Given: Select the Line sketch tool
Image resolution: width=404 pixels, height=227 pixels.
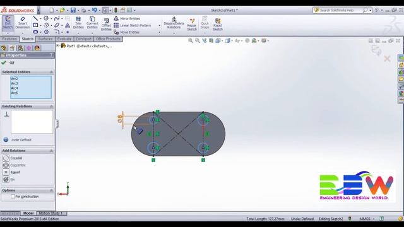Looking at the screenshot, I should (35, 18).
